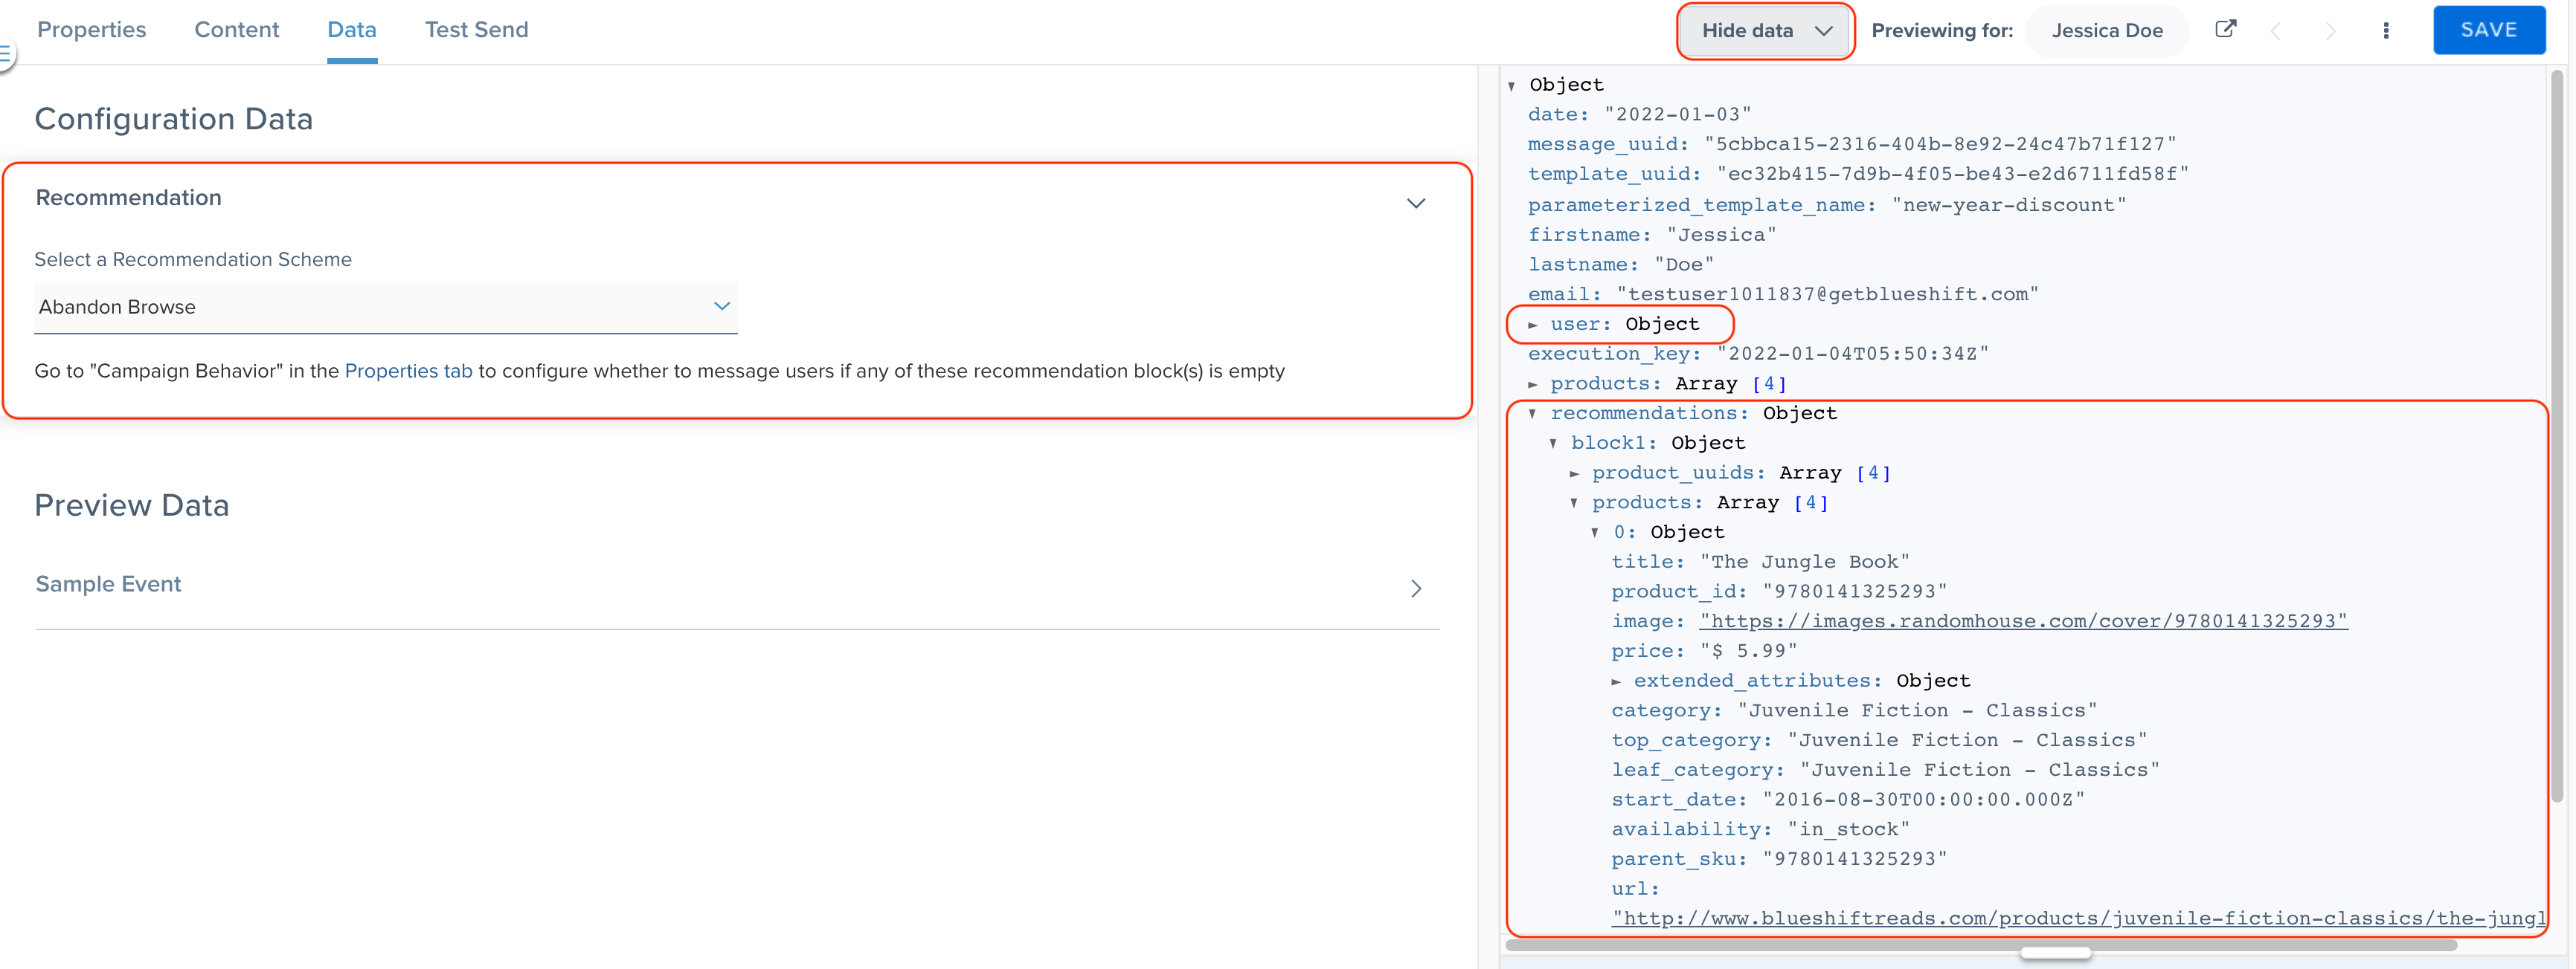2576x969 pixels.
Task: Open the sidebar menu icon at left edge
Action: [x=6, y=53]
